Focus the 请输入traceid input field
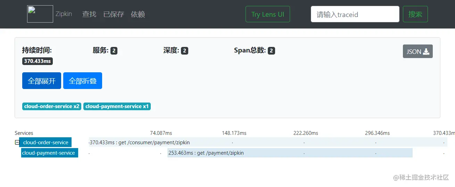 355,14
